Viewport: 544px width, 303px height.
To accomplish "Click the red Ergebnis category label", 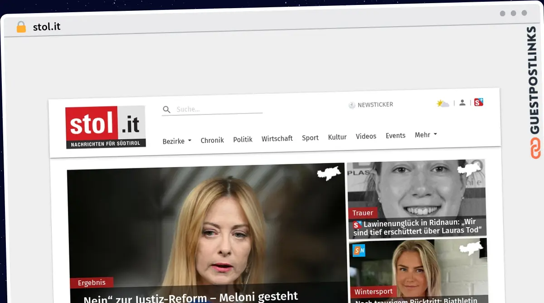I will (x=92, y=283).
